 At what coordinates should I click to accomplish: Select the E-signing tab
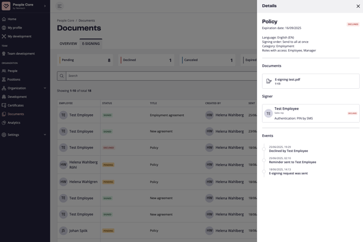91,43
